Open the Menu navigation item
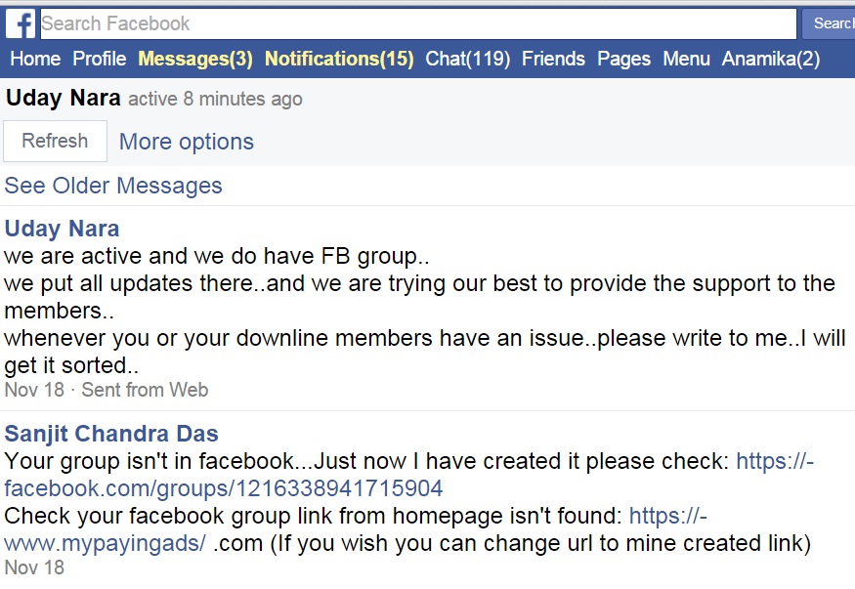 click(x=686, y=59)
